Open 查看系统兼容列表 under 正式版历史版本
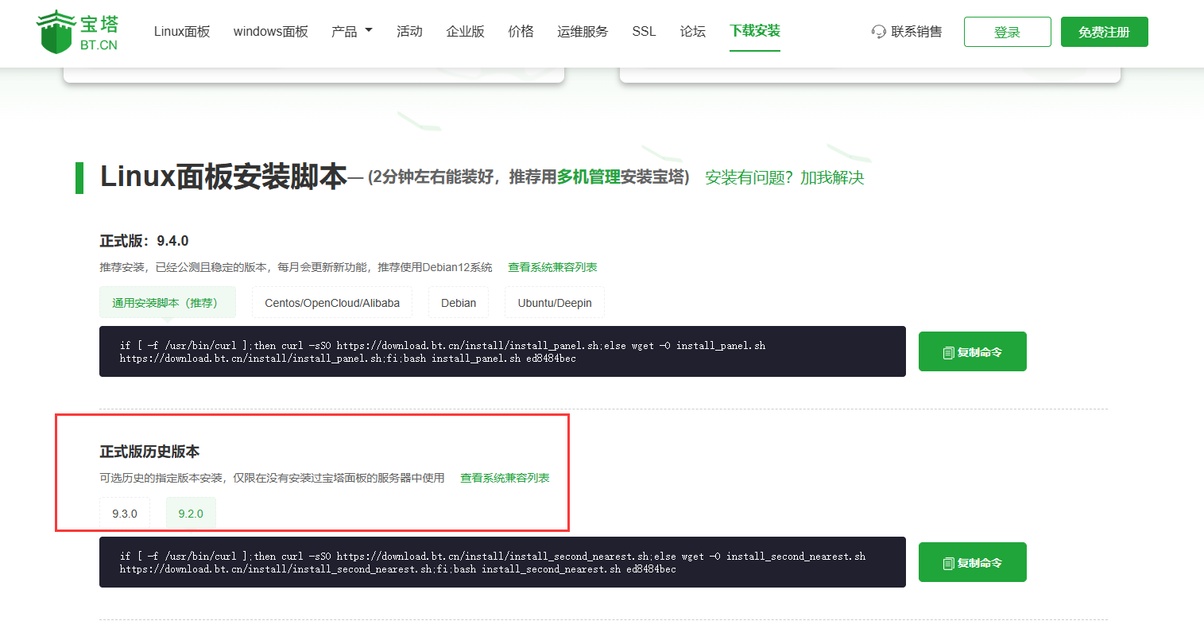This screenshot has height=644, width=1204. point(505,478)
